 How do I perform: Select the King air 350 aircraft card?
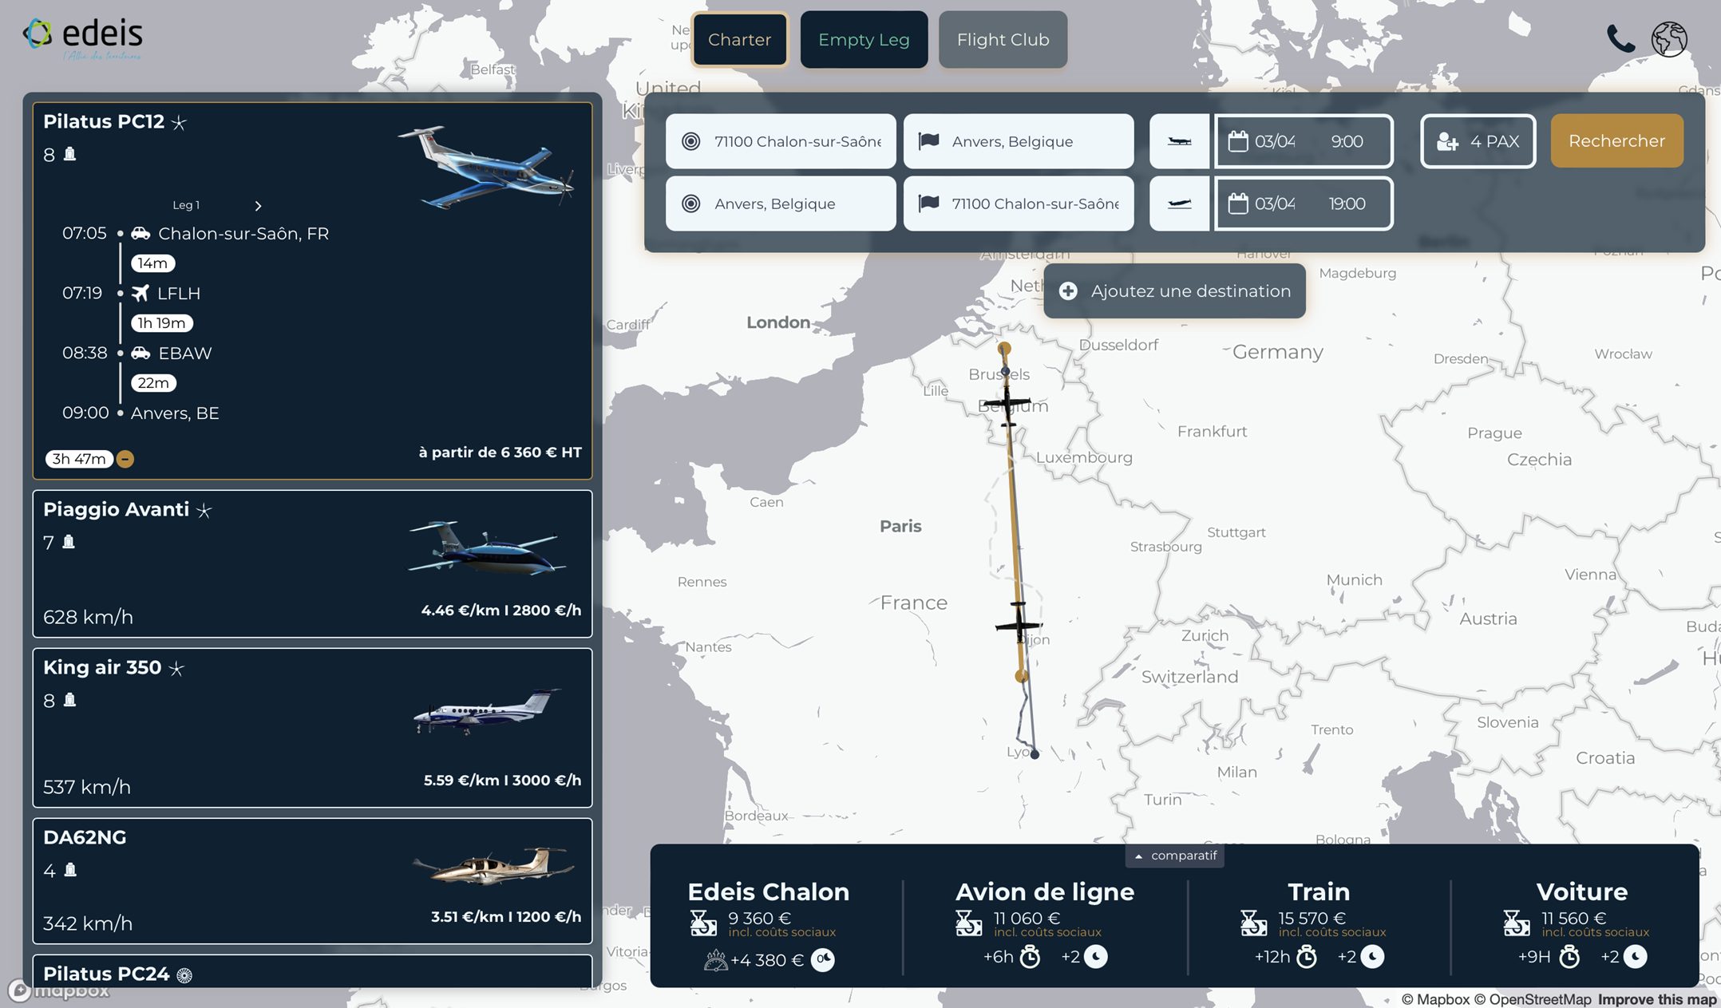(312, 728)
